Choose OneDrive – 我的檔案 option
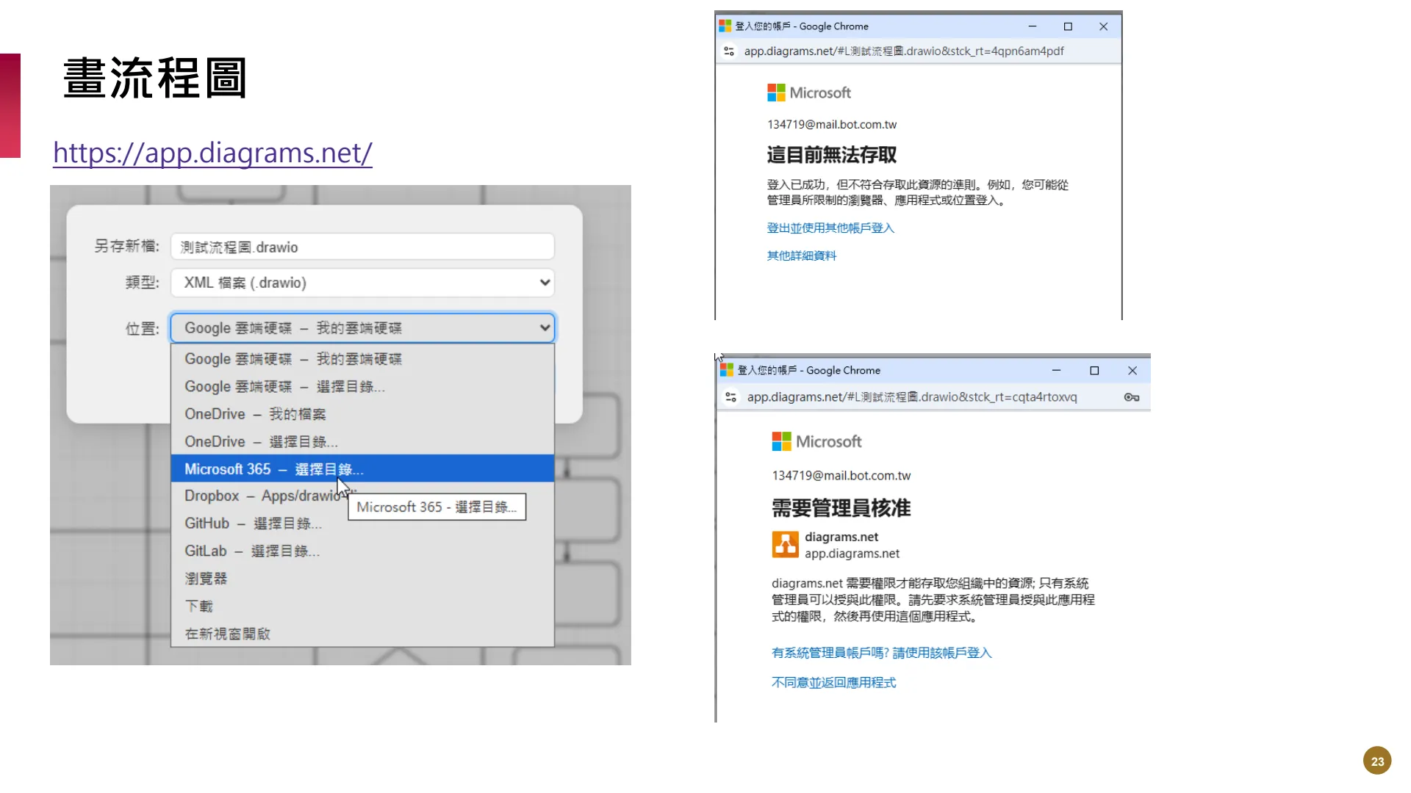Image resolution: width=1411 pixels, height=793 pixels. pos(362,414)
